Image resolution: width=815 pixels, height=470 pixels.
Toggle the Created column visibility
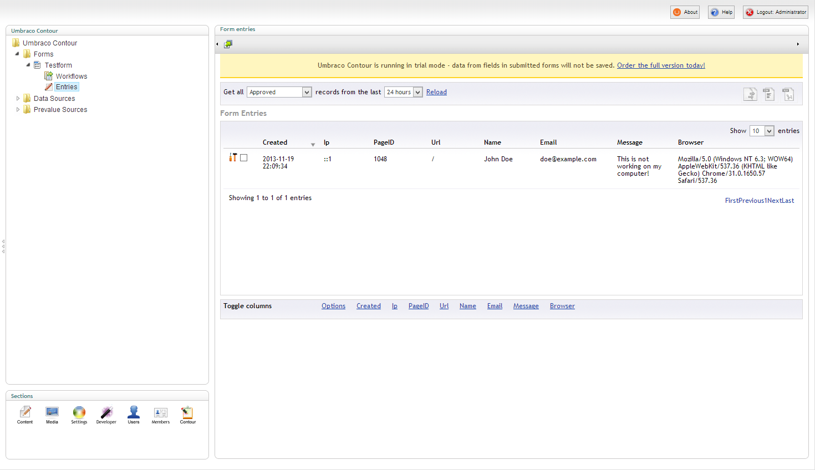(369, 306)
